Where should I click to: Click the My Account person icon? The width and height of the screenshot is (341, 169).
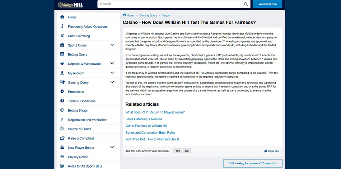point(62,73)
